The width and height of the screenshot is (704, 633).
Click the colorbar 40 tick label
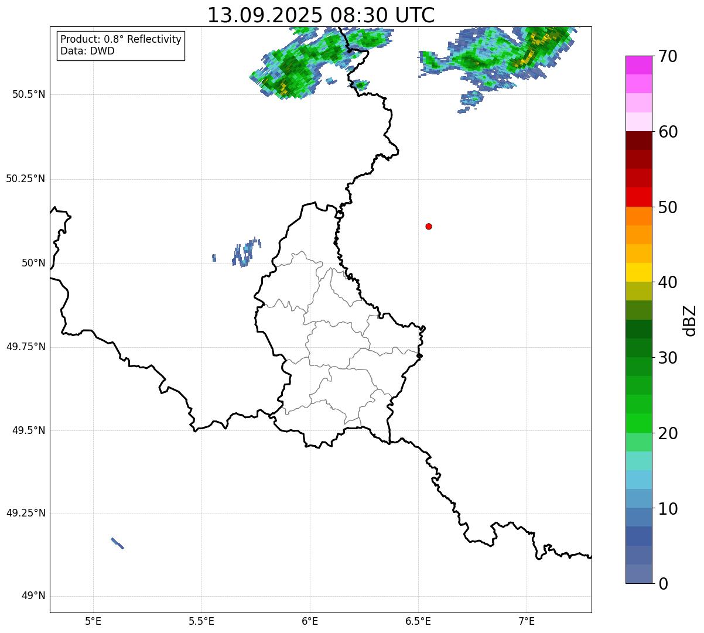pos(667,282)
